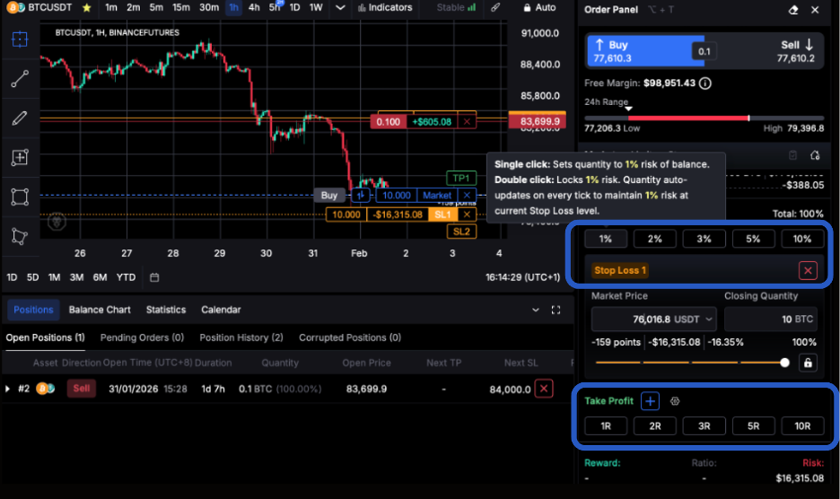The image size is (840, 499).
Task: Toggle the favorite star next to BTCUSDT
Action: (87, 8)
